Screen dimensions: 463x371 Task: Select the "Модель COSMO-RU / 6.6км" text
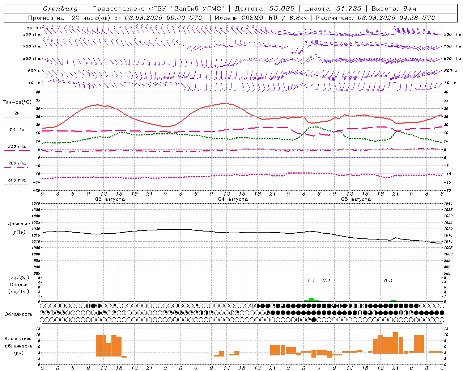coord(261,18)
